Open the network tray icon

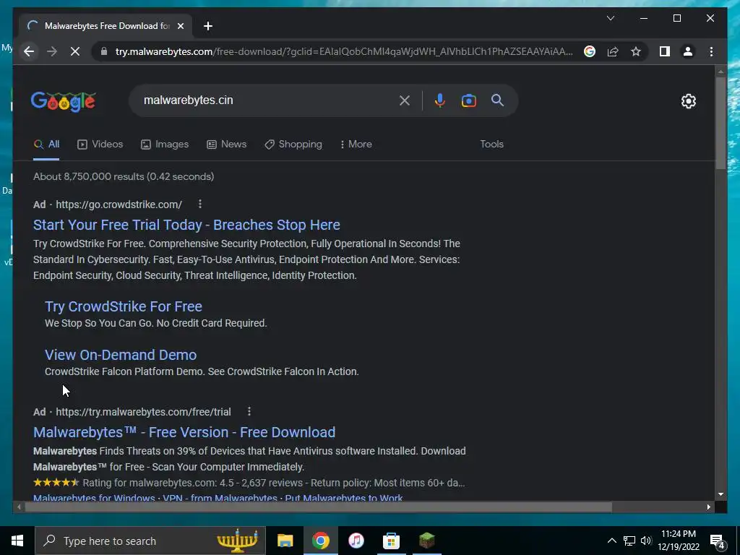629,541
